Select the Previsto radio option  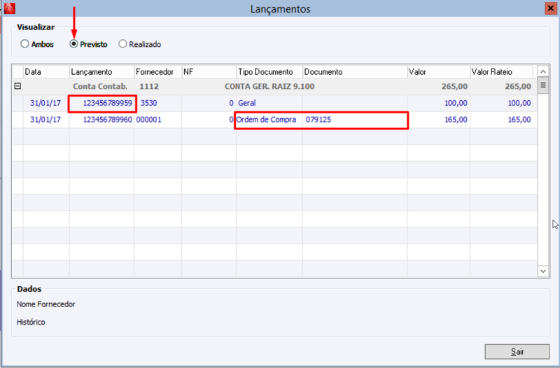point(89,44)
